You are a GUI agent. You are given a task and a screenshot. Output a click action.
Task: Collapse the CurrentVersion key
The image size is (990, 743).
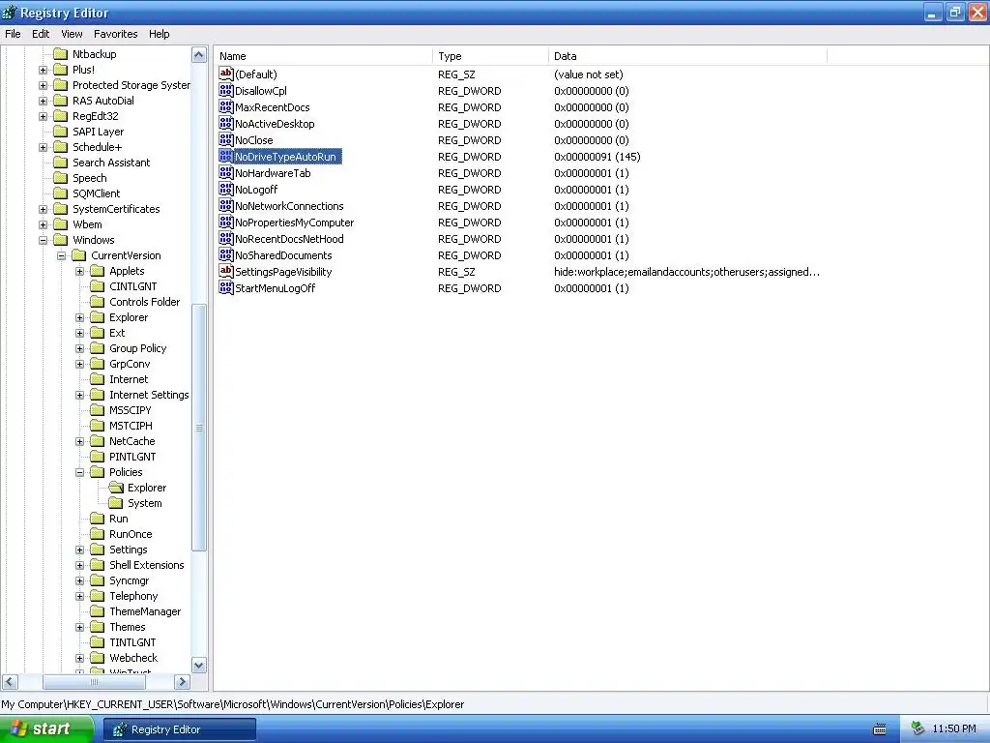(61, 255)
